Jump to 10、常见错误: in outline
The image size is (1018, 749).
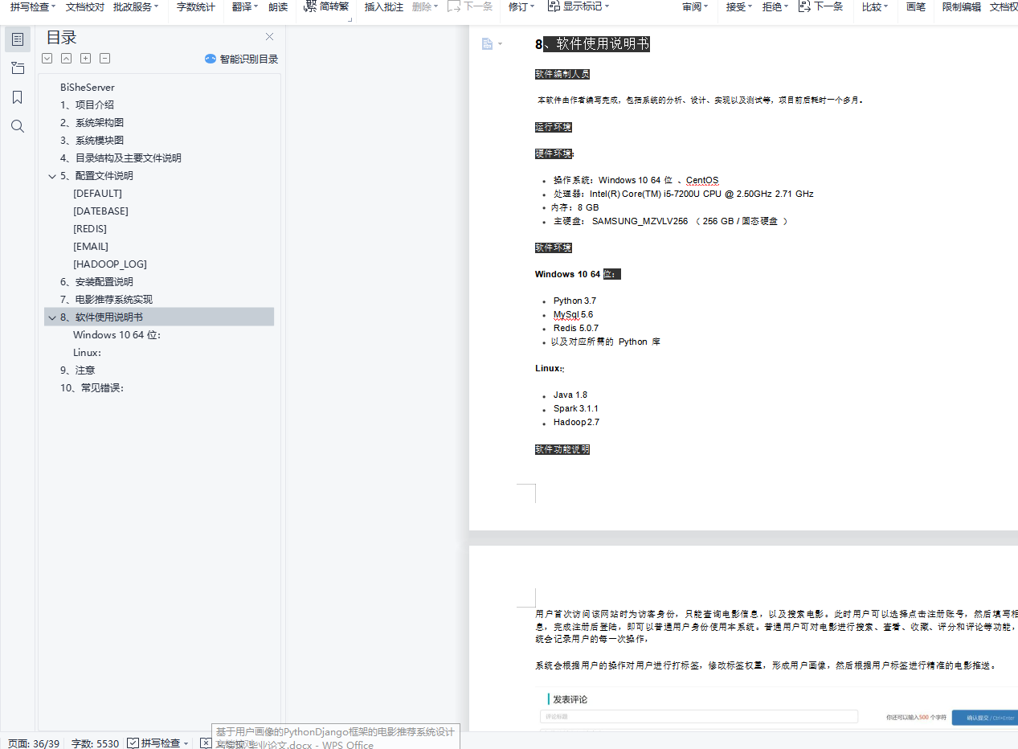92,387
